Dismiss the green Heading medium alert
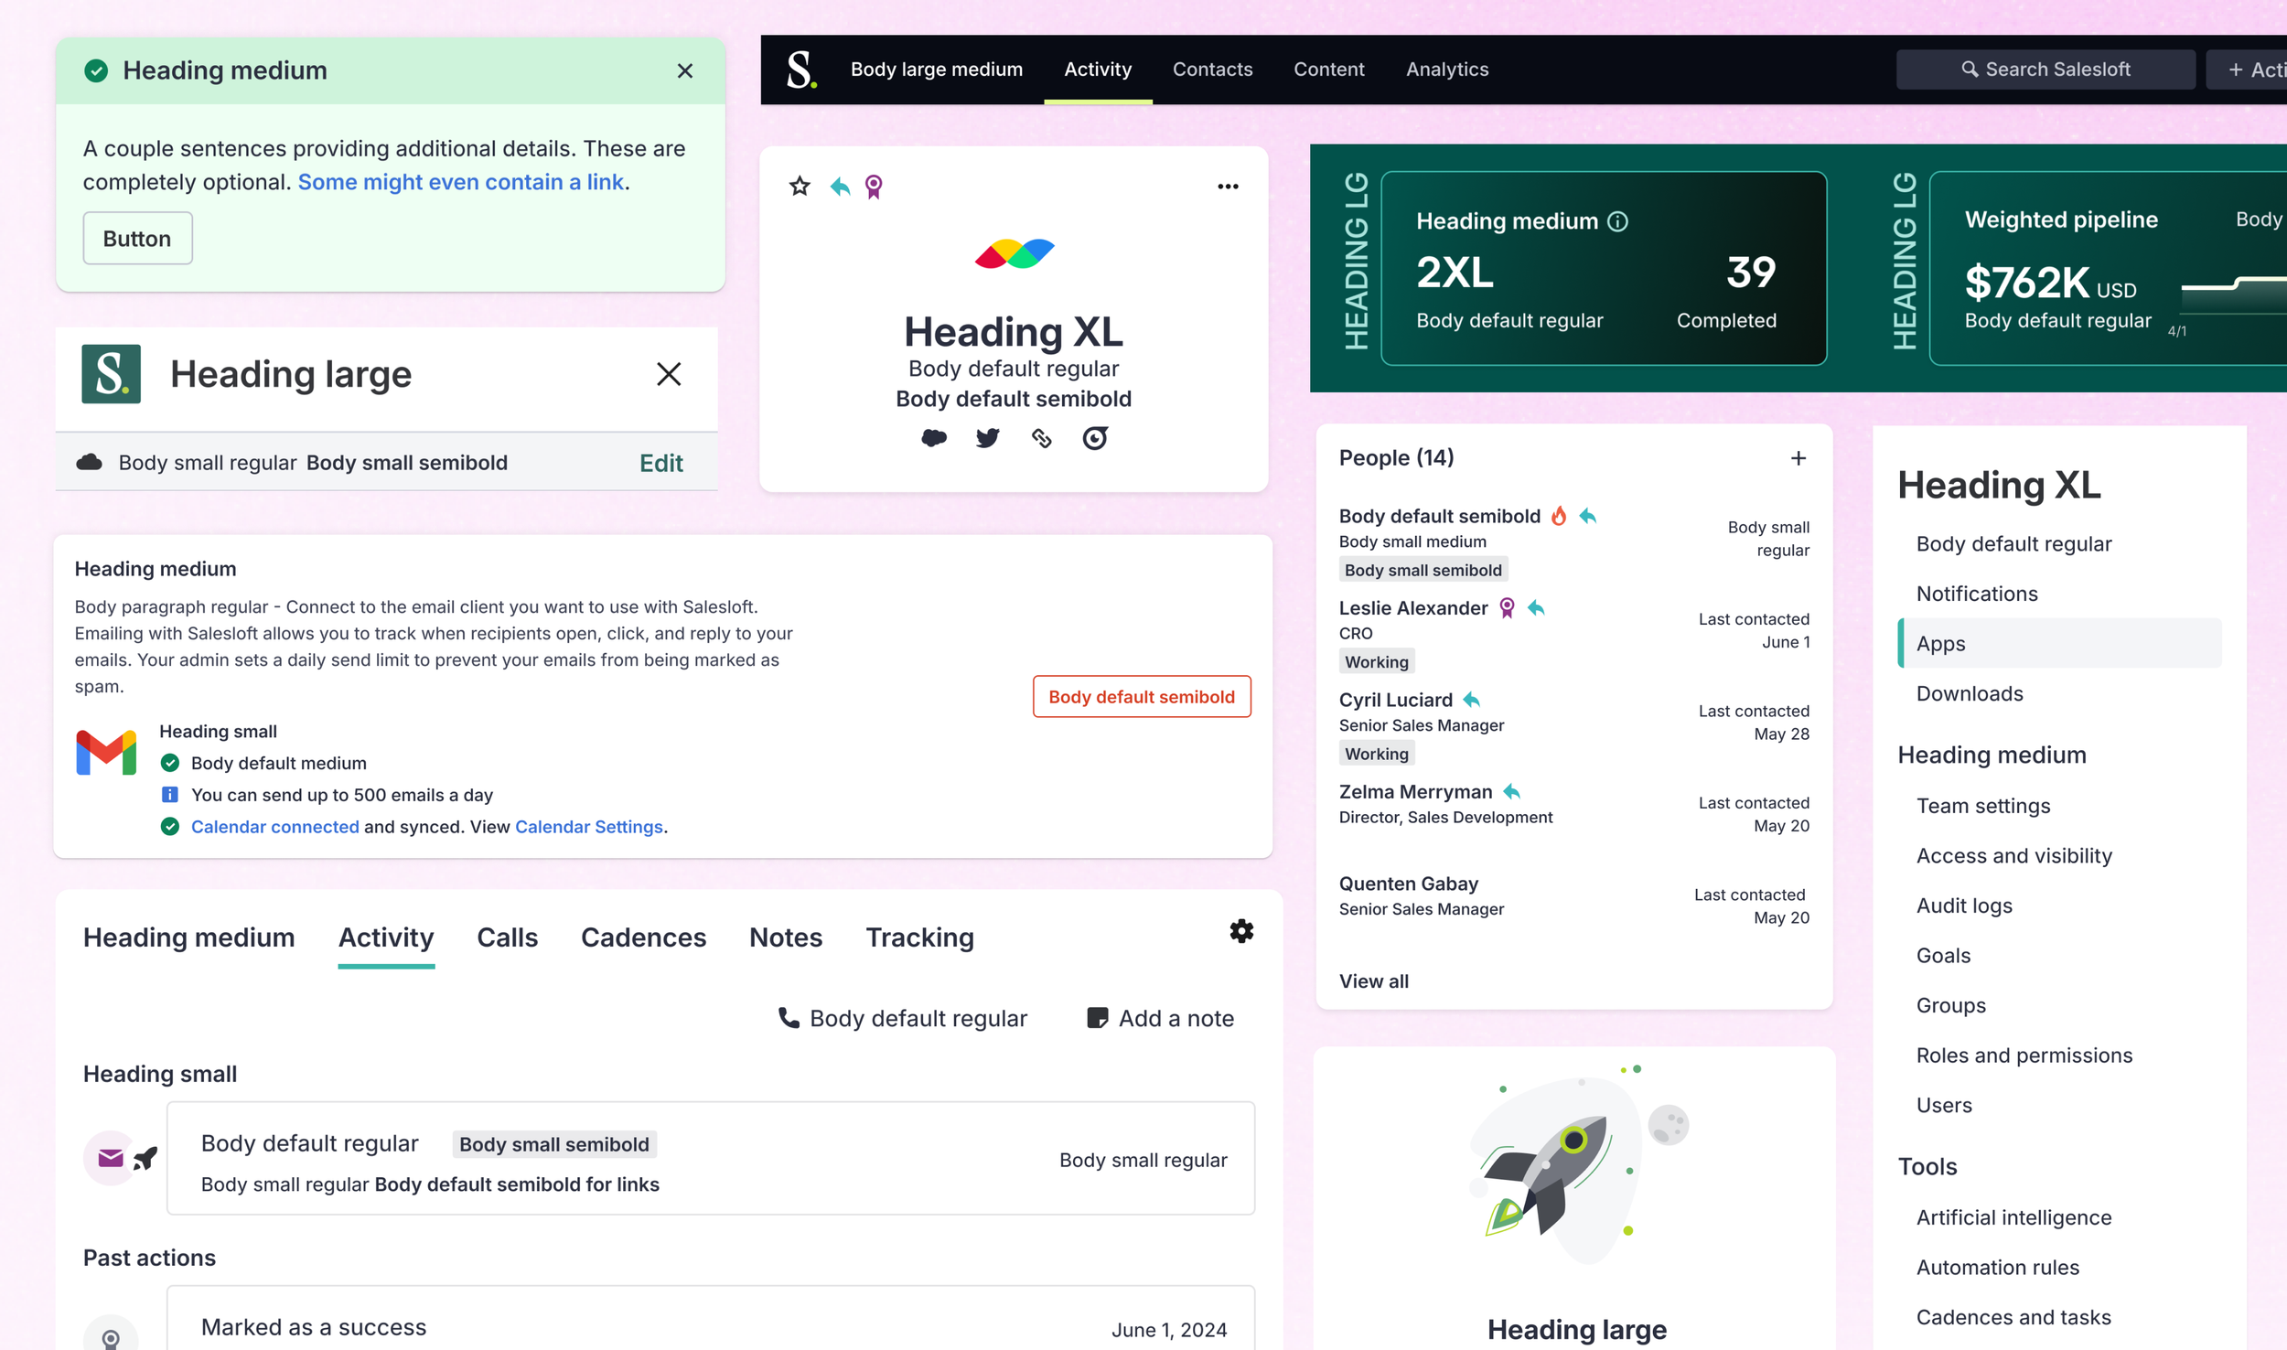Image resolution: width=2287 pixels, height=1350 pixels. pyautogui.click(x=684, y=70)
